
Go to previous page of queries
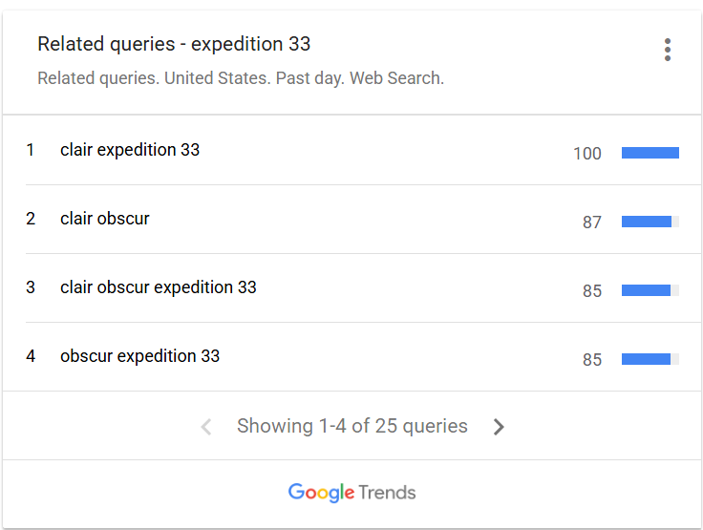(x=205, y=427)
